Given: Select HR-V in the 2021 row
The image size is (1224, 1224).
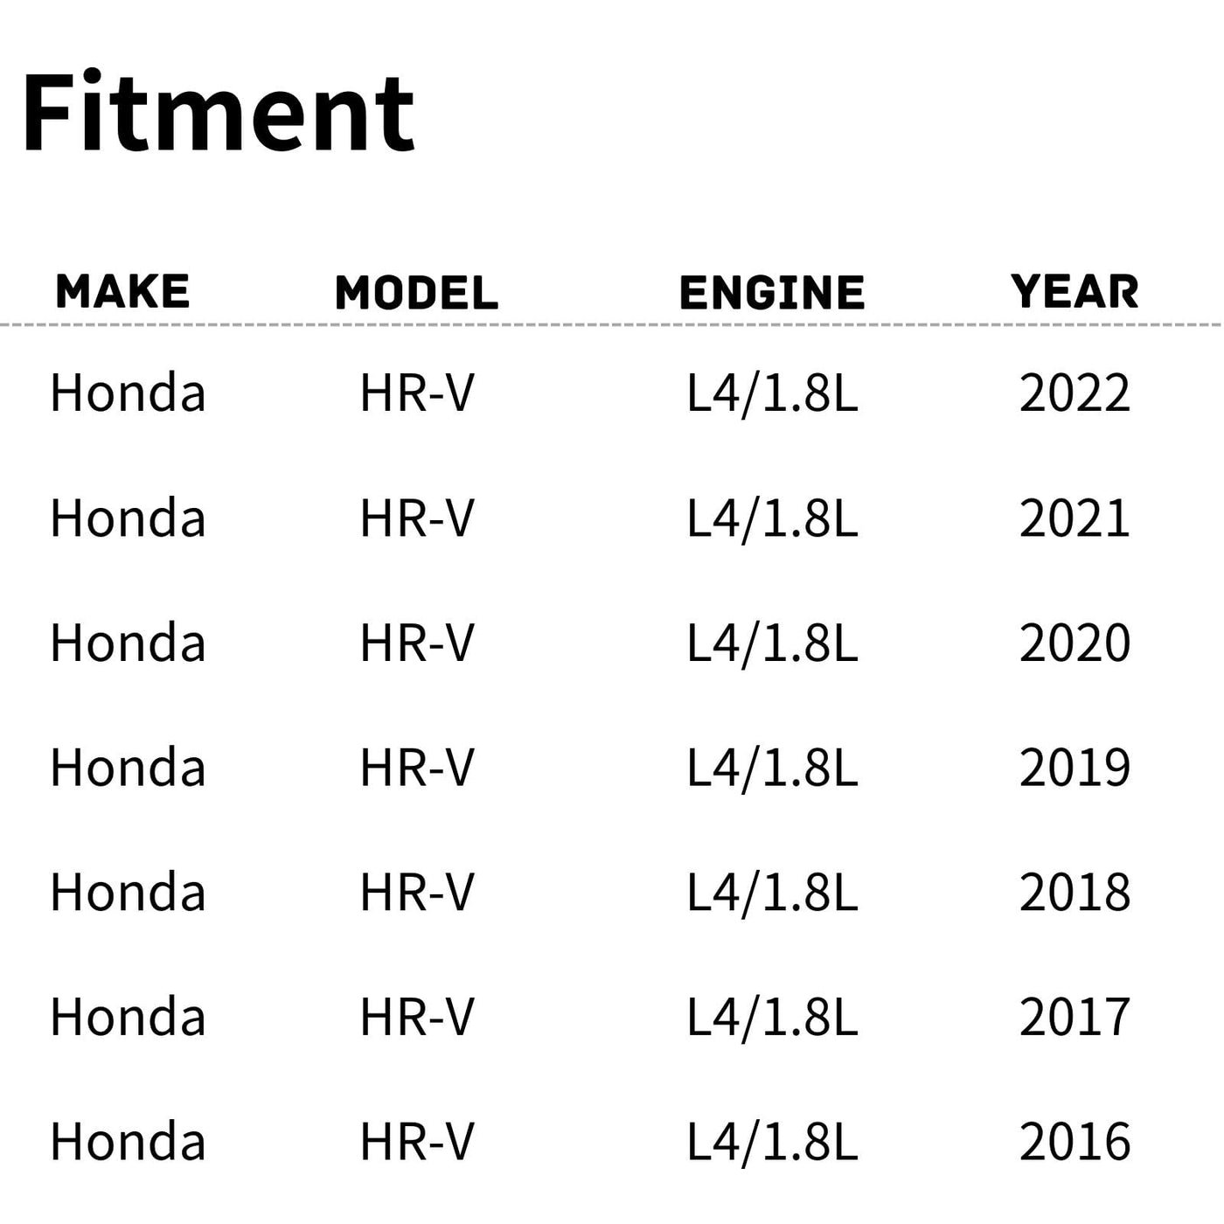Looking at the screenshot, I should point(417,518).
